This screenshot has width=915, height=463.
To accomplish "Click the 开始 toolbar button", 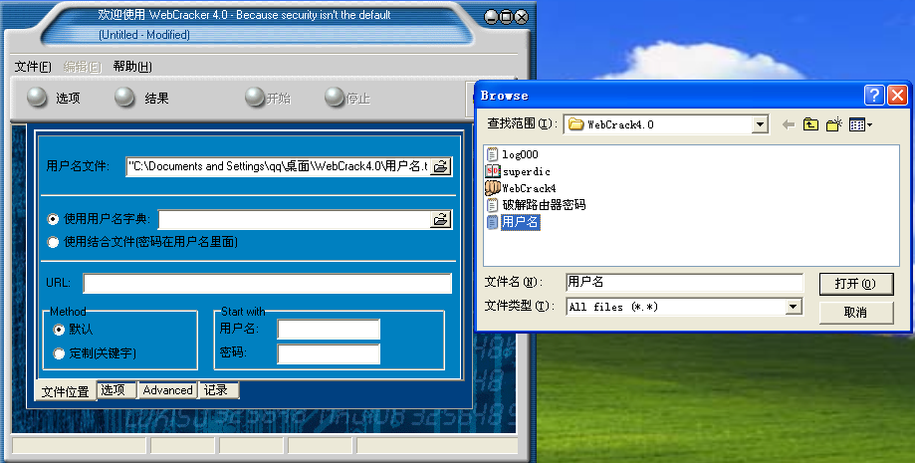I will [268, 98].
